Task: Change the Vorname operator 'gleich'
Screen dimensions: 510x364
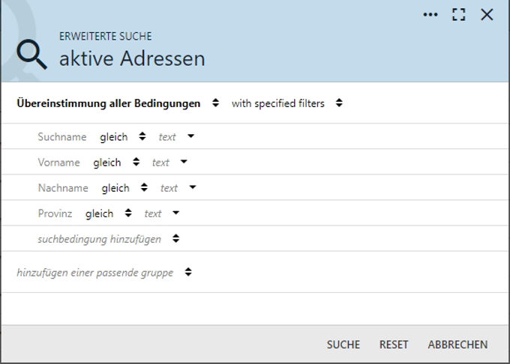Action: click(116, 163)
